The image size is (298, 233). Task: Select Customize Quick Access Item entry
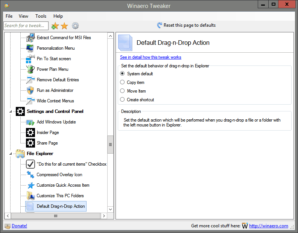coord(63,185)
